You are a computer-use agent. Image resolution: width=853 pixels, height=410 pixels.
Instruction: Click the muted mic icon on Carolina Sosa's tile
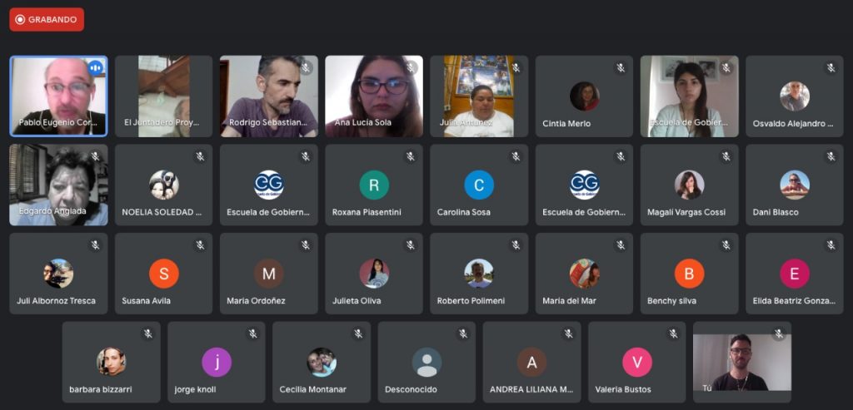(x=515, y=156)
